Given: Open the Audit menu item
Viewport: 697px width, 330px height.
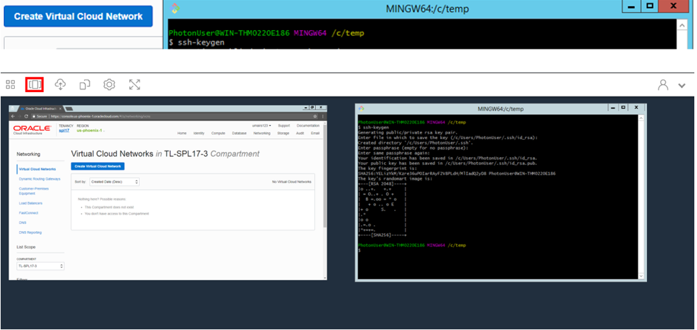Looking at the screenshot, I should (x=300, y=133).
